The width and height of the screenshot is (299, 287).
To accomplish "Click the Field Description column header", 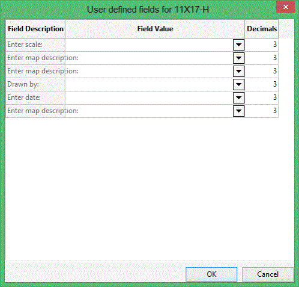I will [35, 29].
